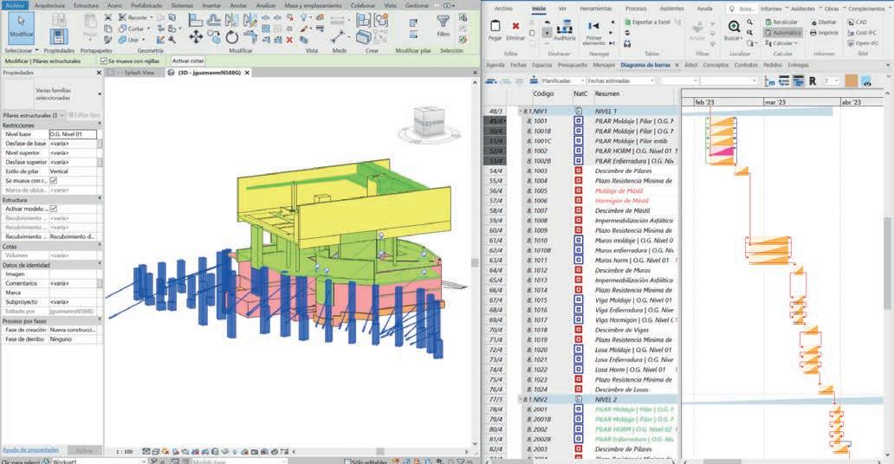Open the Arquitectura ribbon tab

pos(49,5)
